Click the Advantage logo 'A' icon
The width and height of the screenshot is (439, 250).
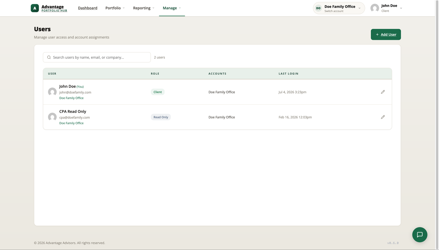point(35,8)
